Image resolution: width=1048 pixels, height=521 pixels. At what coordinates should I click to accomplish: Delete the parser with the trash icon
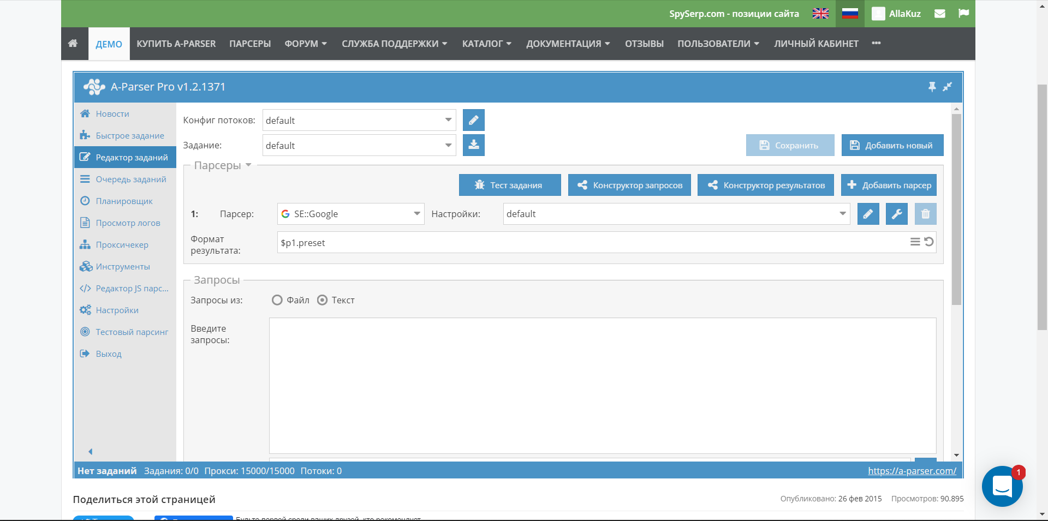[x=925, y=214]
